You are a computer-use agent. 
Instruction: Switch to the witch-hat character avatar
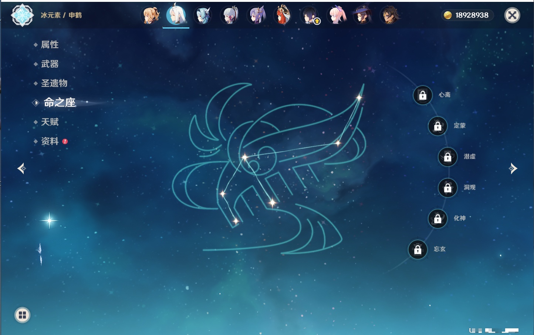pyautogui.click(x=363, y=15)
